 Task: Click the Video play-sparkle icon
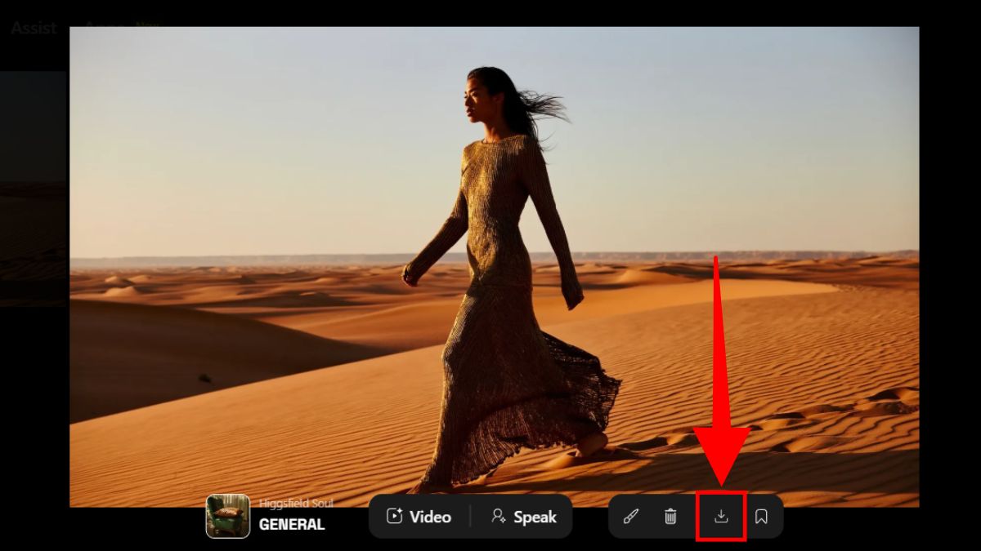[x=395, y=517]
